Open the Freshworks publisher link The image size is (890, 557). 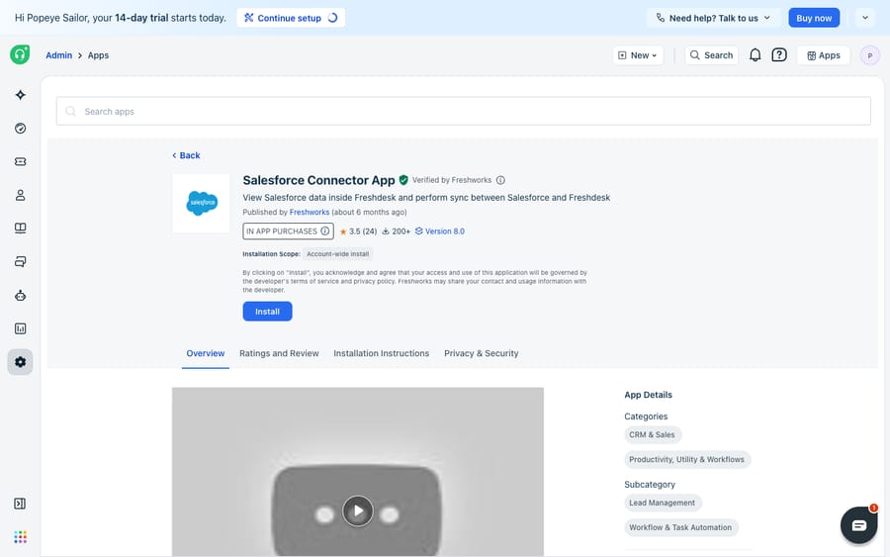(310, 212)
